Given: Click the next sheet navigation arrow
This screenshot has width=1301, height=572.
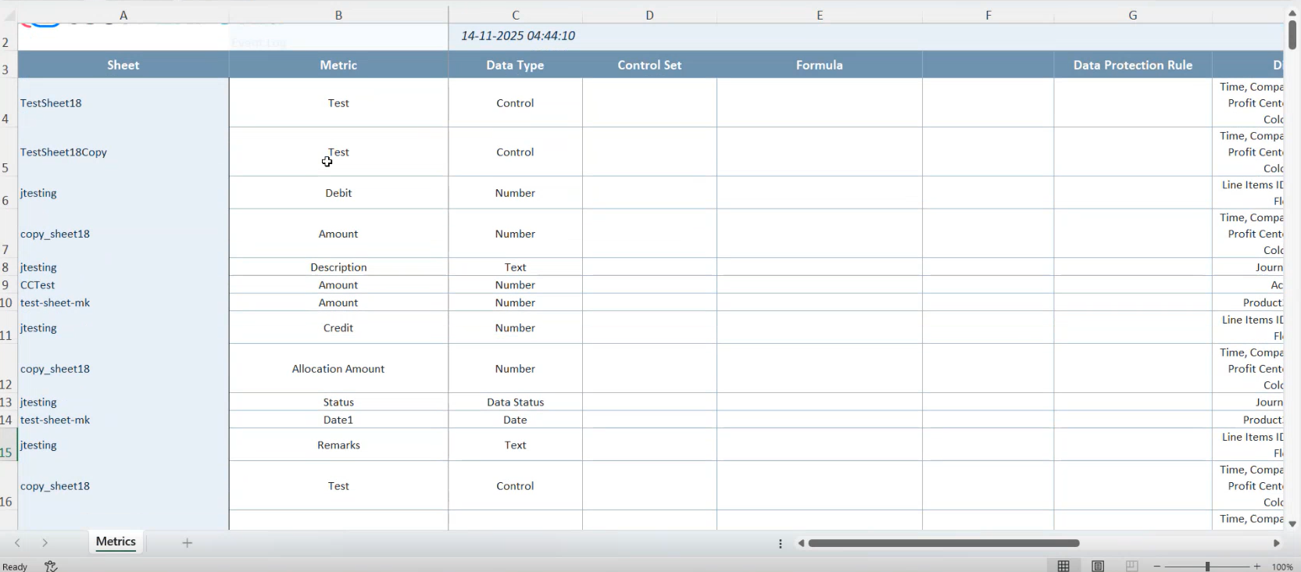Looking at the screenshot, I should [x=45, y=543].
